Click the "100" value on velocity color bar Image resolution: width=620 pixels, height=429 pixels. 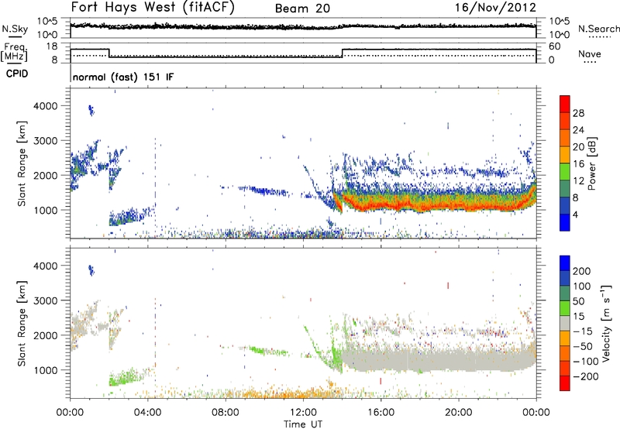click(582, 286)
